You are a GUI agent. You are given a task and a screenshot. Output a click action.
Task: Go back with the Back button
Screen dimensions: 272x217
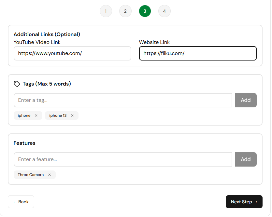coord(21,202)
